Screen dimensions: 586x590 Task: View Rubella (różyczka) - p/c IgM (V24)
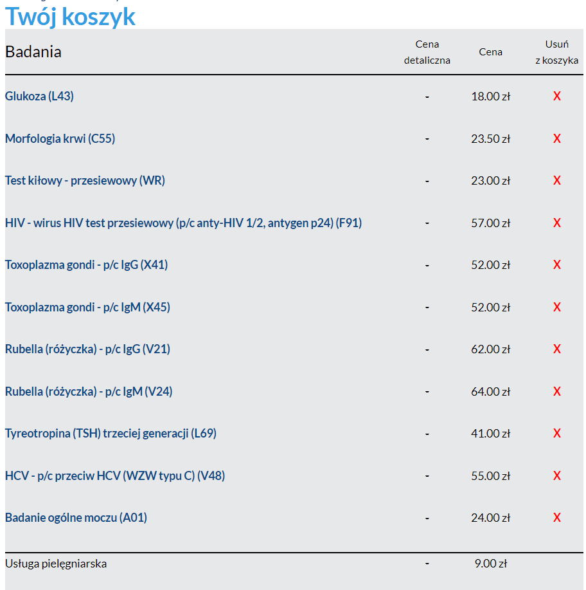tap(89, 392)
